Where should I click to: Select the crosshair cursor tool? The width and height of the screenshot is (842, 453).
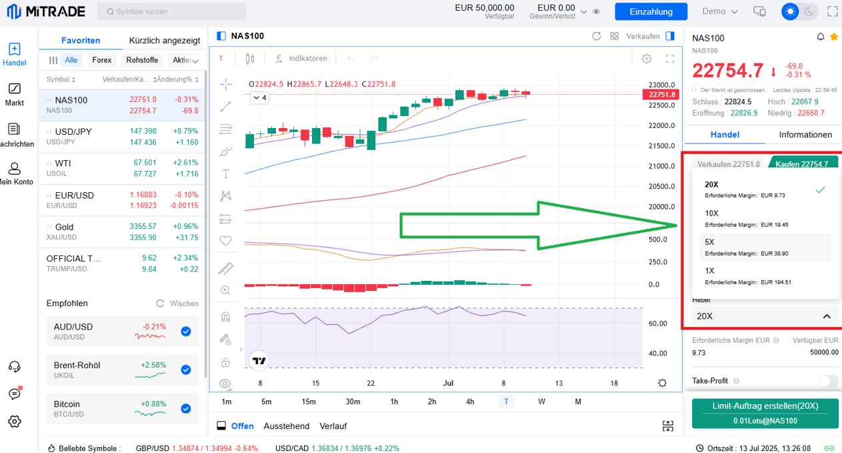(x=226, y=84)
